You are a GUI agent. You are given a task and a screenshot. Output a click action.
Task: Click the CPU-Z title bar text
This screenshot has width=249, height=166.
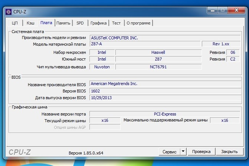[x=20, y=12]
